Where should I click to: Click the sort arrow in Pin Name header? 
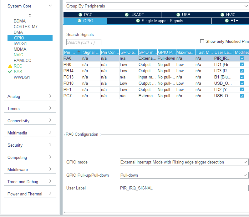(x=79, y=52)
